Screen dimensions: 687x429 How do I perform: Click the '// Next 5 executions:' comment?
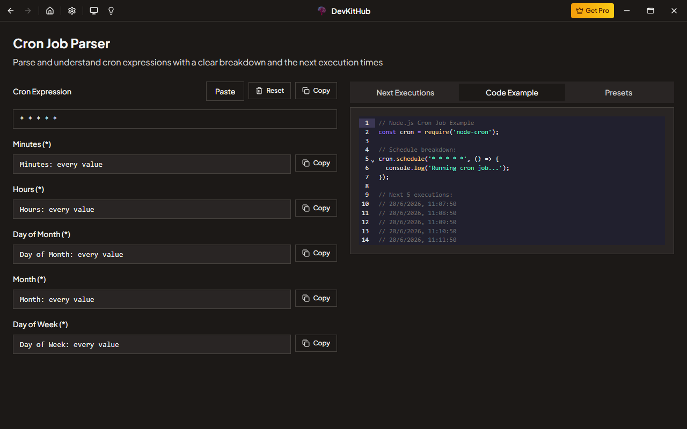(x=415, y=195)
